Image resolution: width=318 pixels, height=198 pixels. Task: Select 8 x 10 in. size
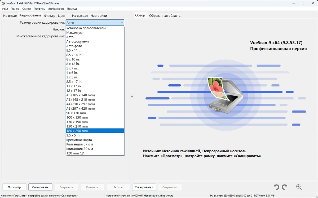[x=95, y=59]
